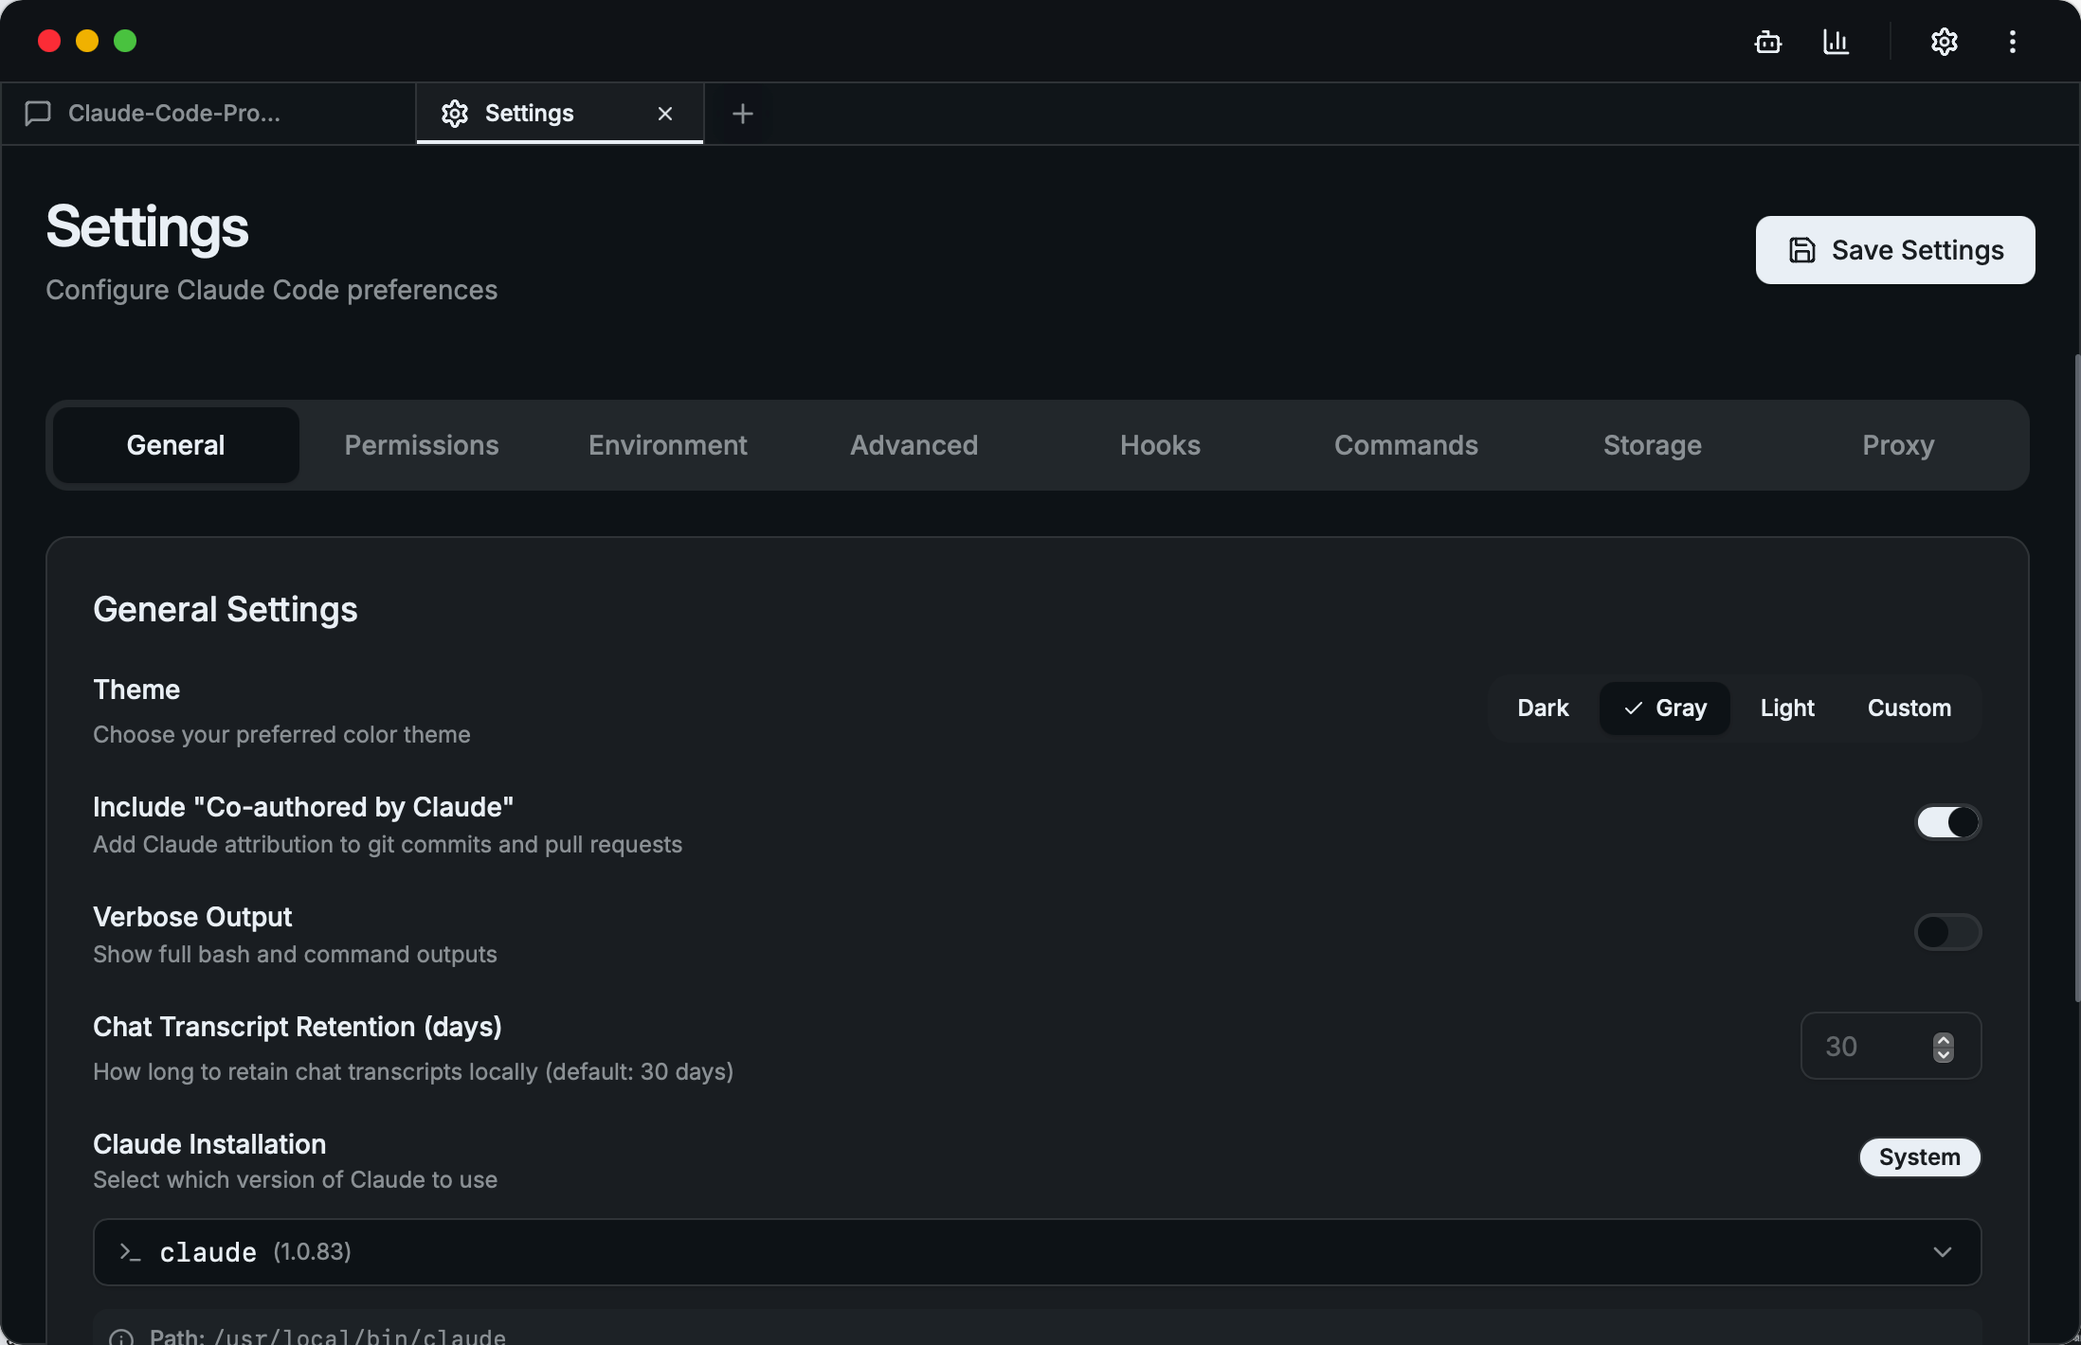Image resolution: width=2081 pixels, height=1345 pixels.
Task: Enable the Verbose Output toggle
Action: pos(1947,932)
